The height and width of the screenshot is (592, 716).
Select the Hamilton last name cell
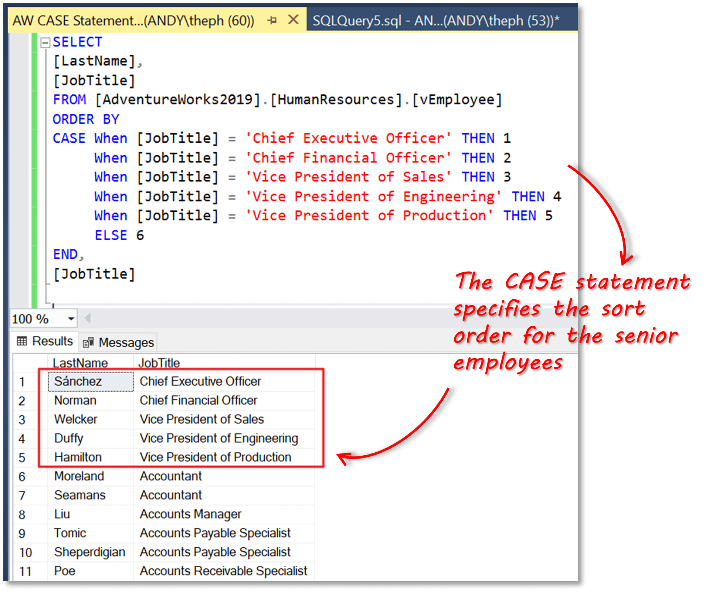click(x=78, y=457)
